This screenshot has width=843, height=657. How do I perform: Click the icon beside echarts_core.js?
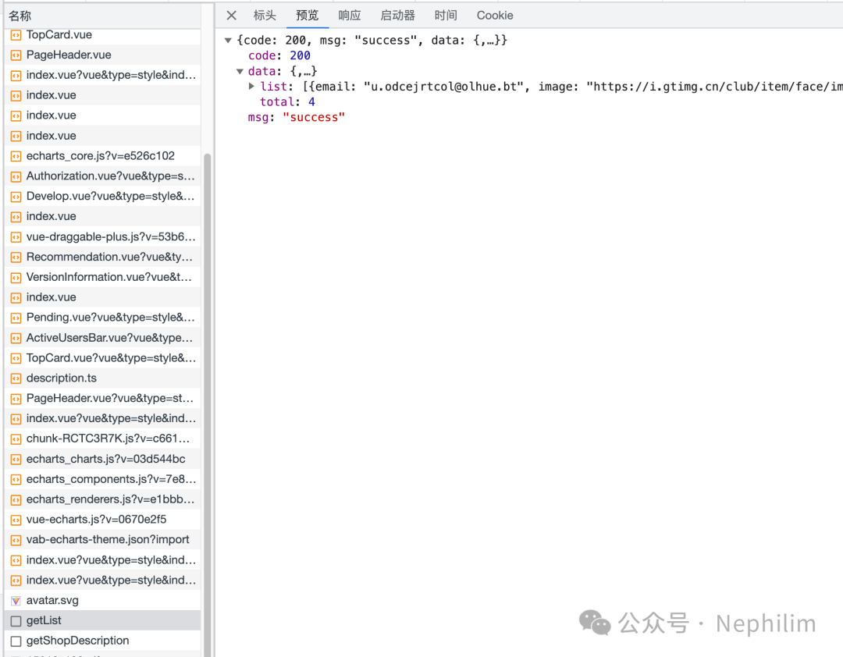tap(16, 157)
